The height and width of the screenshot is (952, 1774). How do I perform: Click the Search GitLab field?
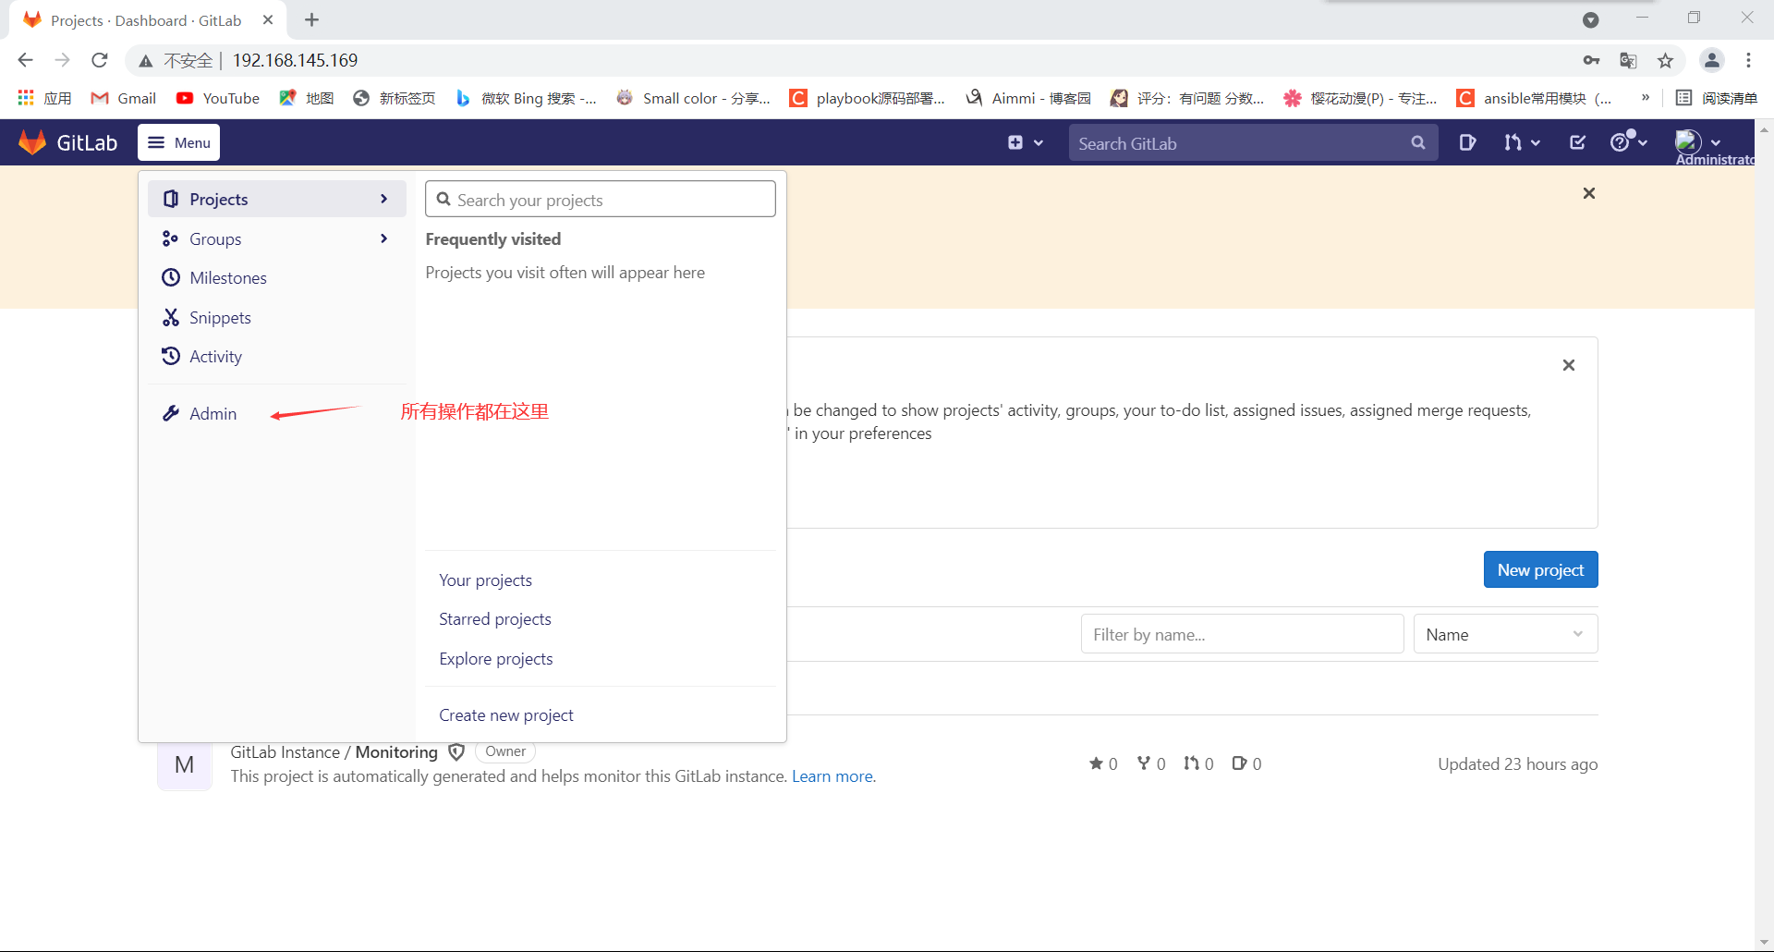click(1253, 142)
